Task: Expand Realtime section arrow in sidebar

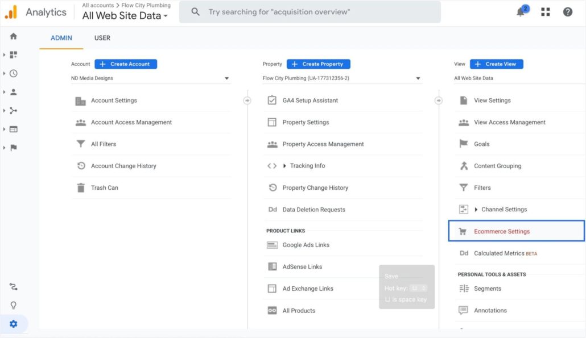Action: click(x=4, y=73)
